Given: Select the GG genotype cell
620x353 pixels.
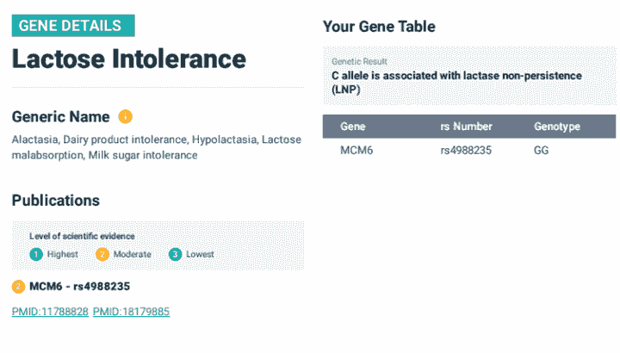Looking at the screenshot, I should click(x=541, y=151).
